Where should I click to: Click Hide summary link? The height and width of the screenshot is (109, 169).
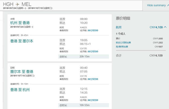(x=156, y=5)
